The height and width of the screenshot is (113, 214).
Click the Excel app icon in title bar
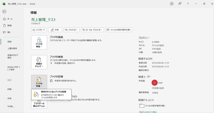[x=4, y=4]
